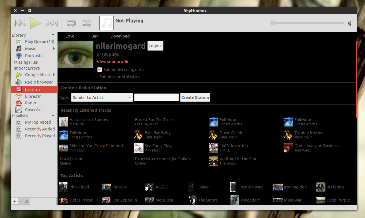
Task: Click the song position slider
Action: tap(307, 23)
